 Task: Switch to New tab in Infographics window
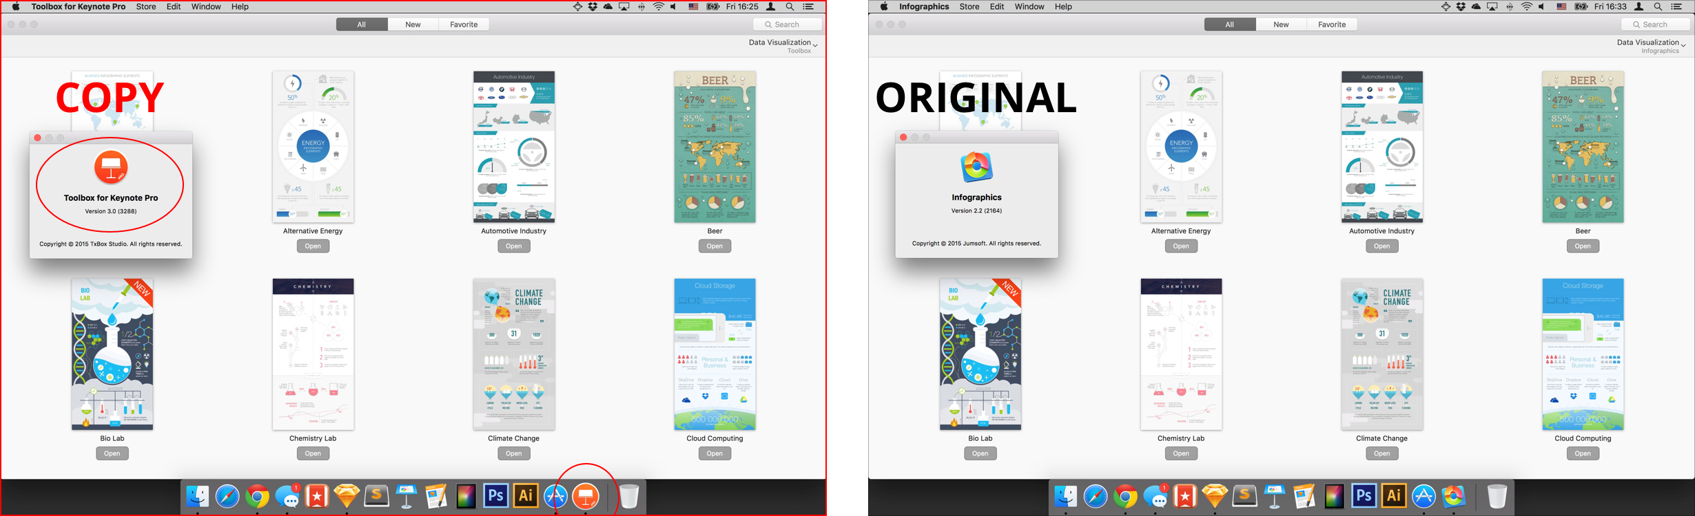point(1281,24)
